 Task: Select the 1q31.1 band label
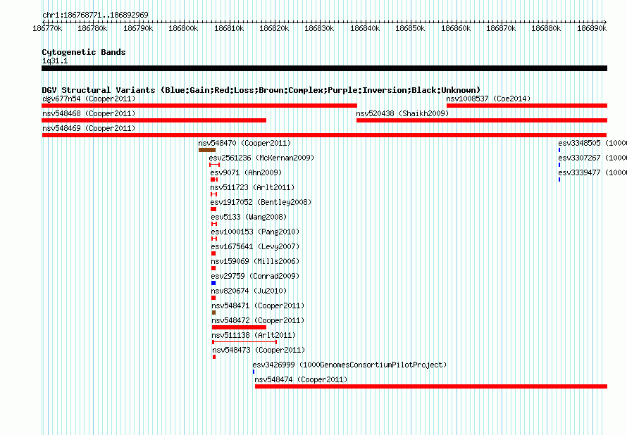click(x=55, y=61)
